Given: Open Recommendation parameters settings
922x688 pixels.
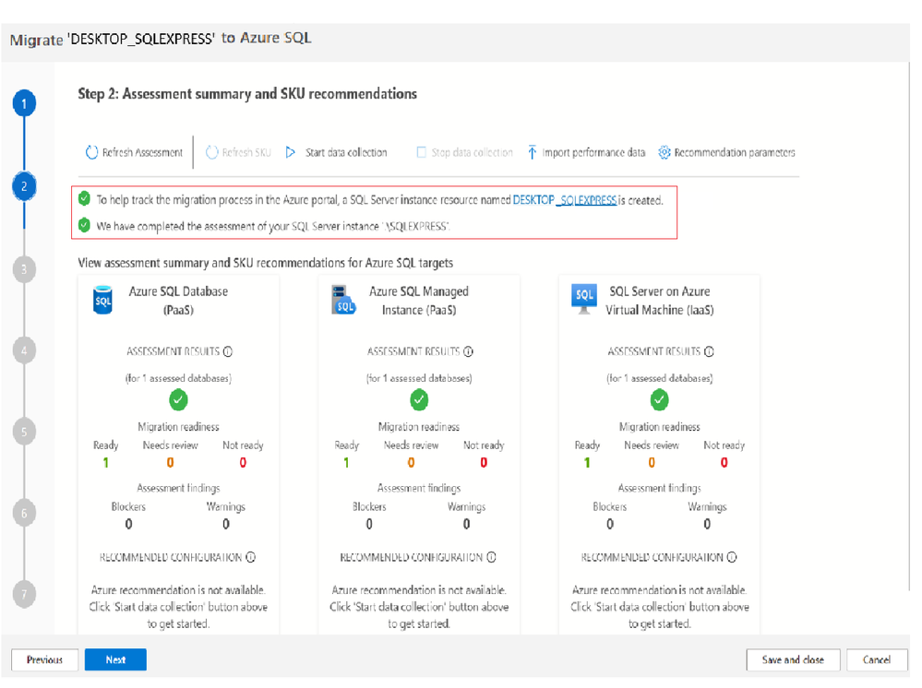Looking at the screenshot, I should 726,153.
